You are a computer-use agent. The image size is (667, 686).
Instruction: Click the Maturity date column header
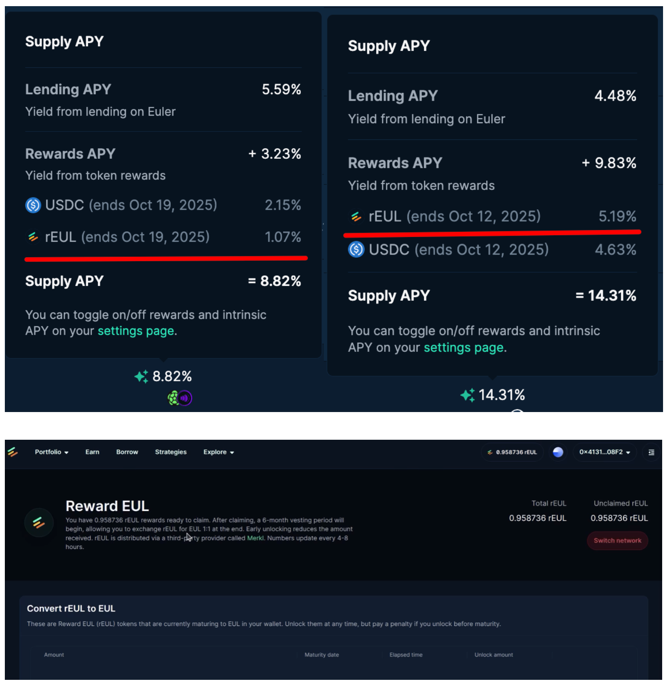(322, 655)
